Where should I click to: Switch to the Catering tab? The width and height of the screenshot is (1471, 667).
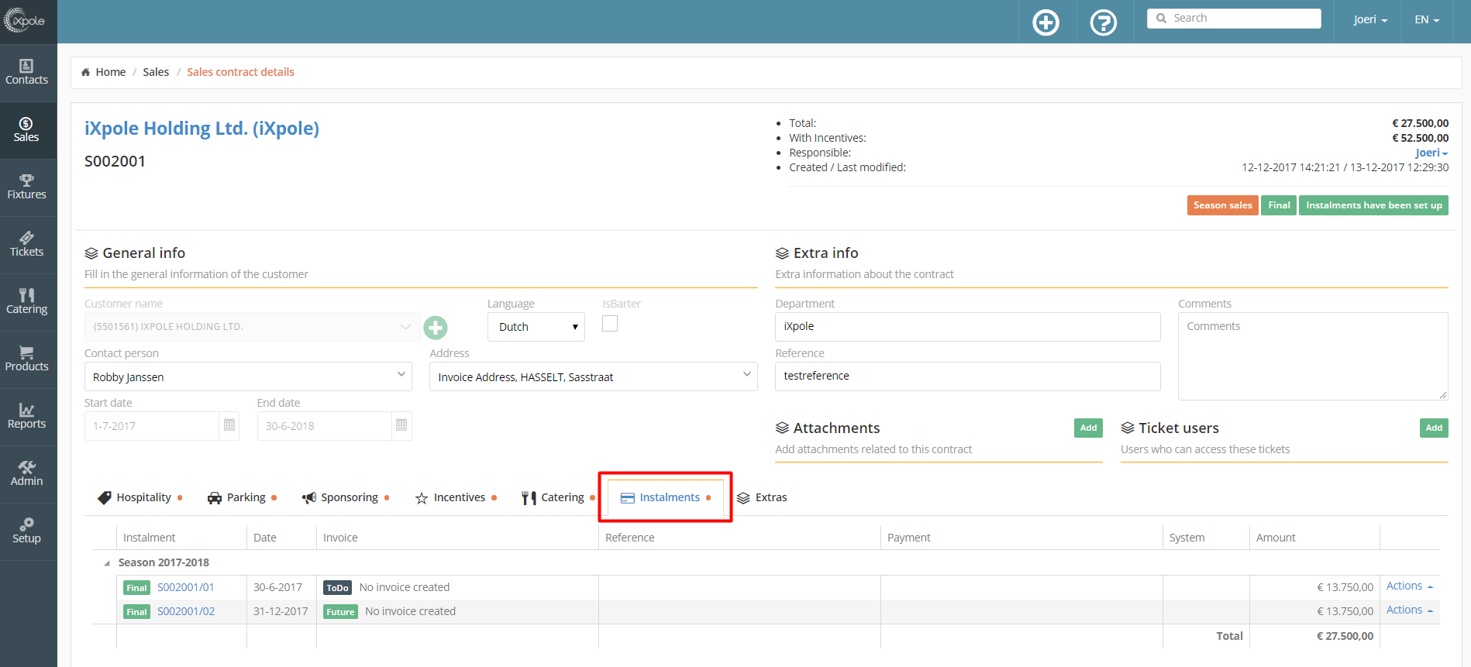(557, 497)
